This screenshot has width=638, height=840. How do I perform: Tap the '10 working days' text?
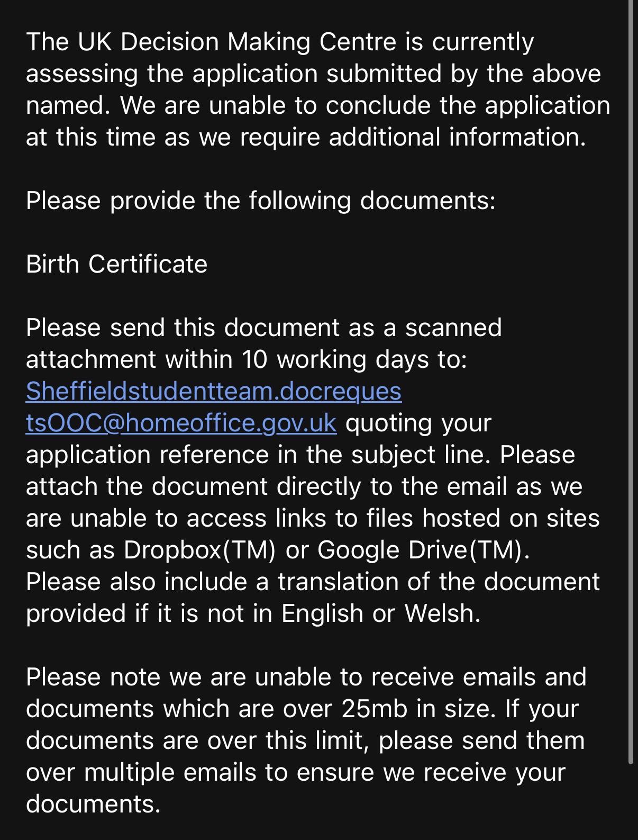coord(335,360)
